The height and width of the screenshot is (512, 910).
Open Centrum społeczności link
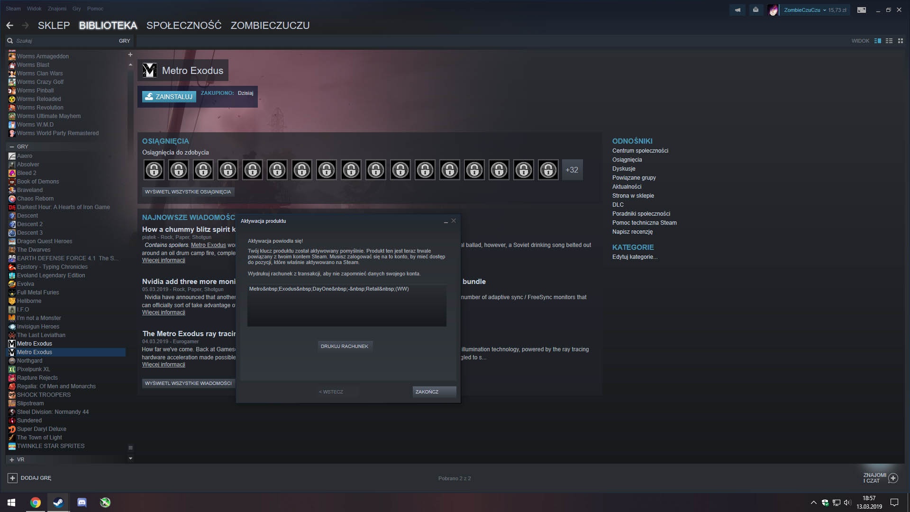[640, 151]
